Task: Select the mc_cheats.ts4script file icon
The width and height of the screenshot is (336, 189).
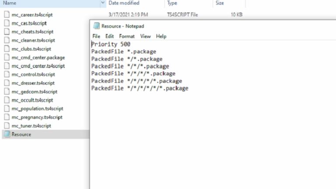Action: click(7, 31)
